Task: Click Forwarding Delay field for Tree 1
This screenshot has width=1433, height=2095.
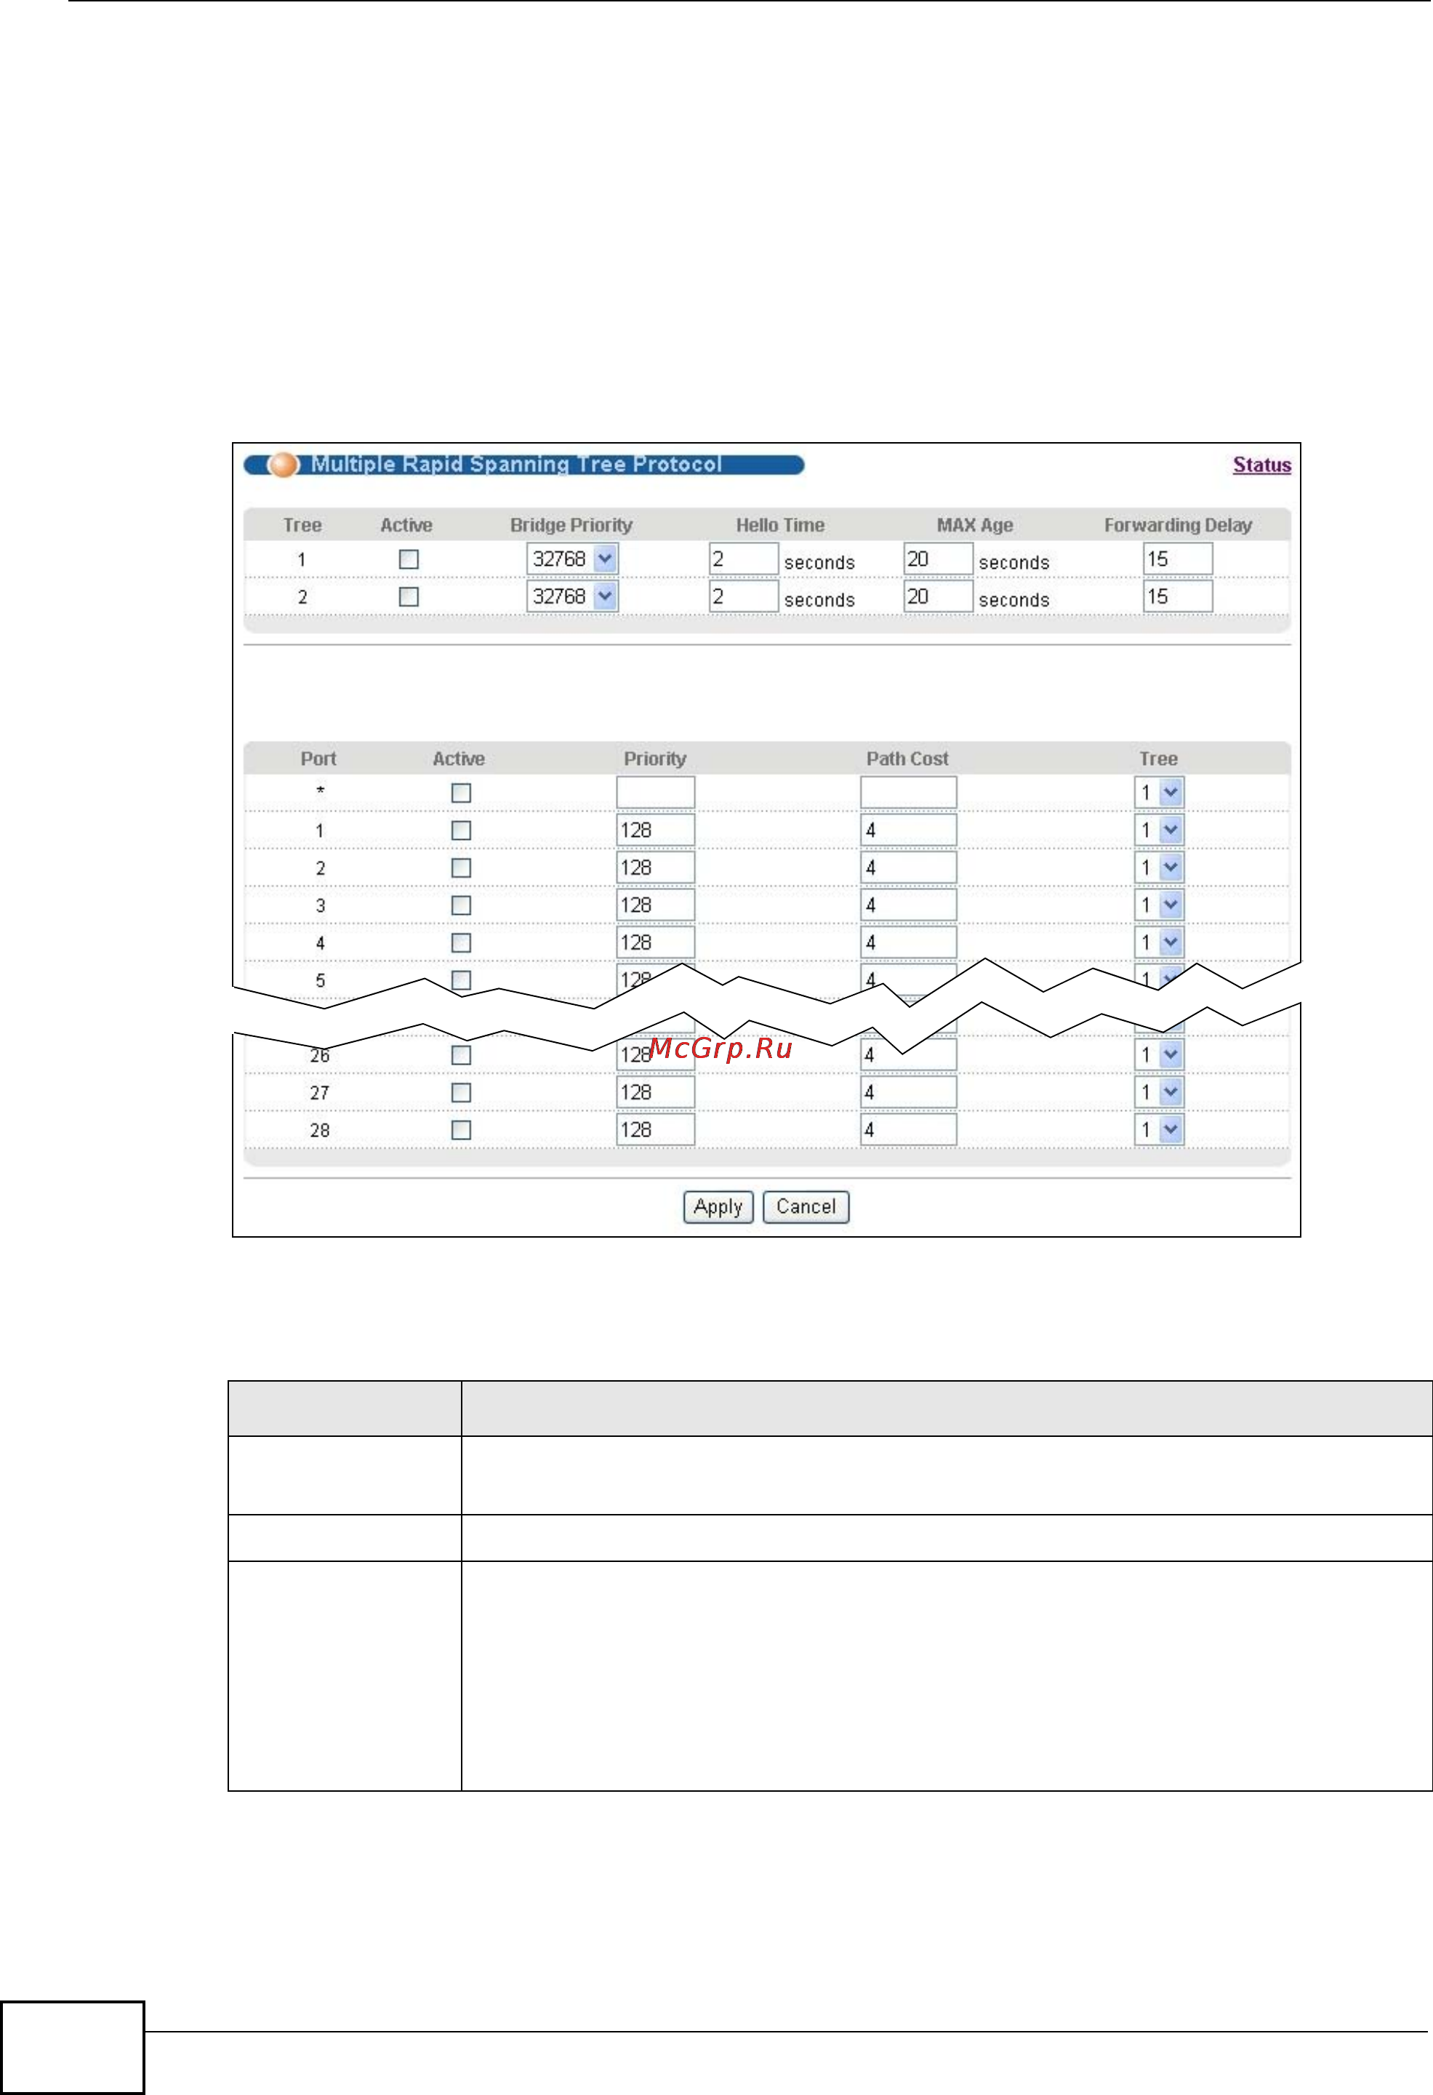Action: pos(1178,559)
